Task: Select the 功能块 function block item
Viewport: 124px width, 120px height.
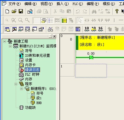Action: (x=30, y=108)
